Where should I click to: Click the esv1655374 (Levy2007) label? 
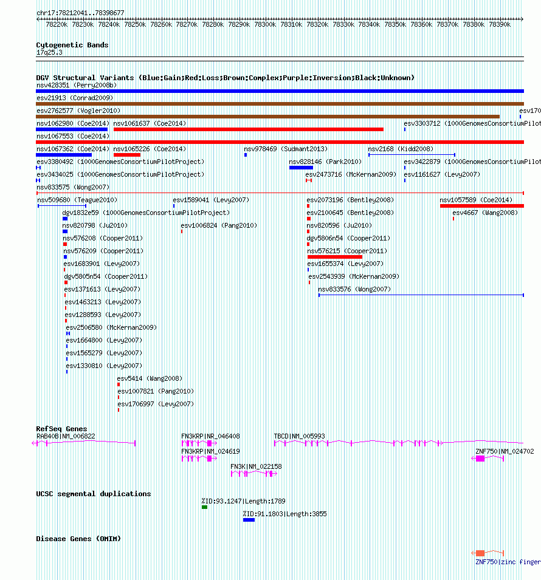click(345, 264)
